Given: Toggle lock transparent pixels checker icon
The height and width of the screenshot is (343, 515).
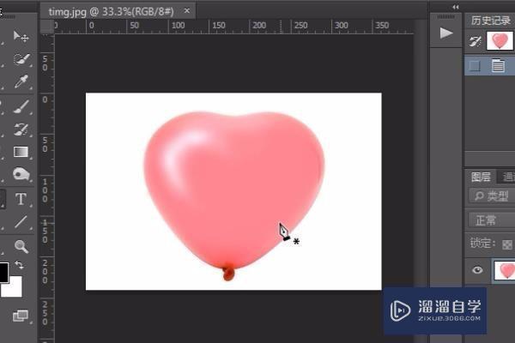Looking at the screenshot, I should 507,244.
